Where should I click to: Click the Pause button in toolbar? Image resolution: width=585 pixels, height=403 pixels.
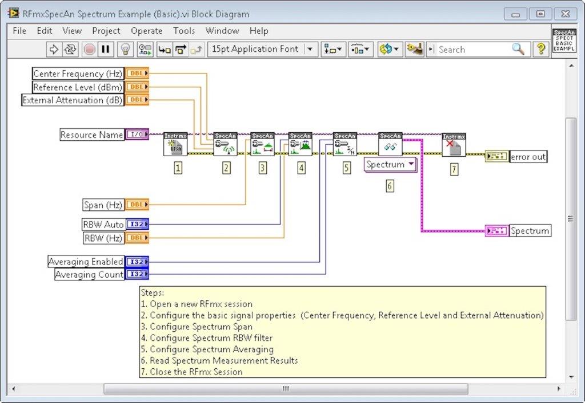click(105, 50)
